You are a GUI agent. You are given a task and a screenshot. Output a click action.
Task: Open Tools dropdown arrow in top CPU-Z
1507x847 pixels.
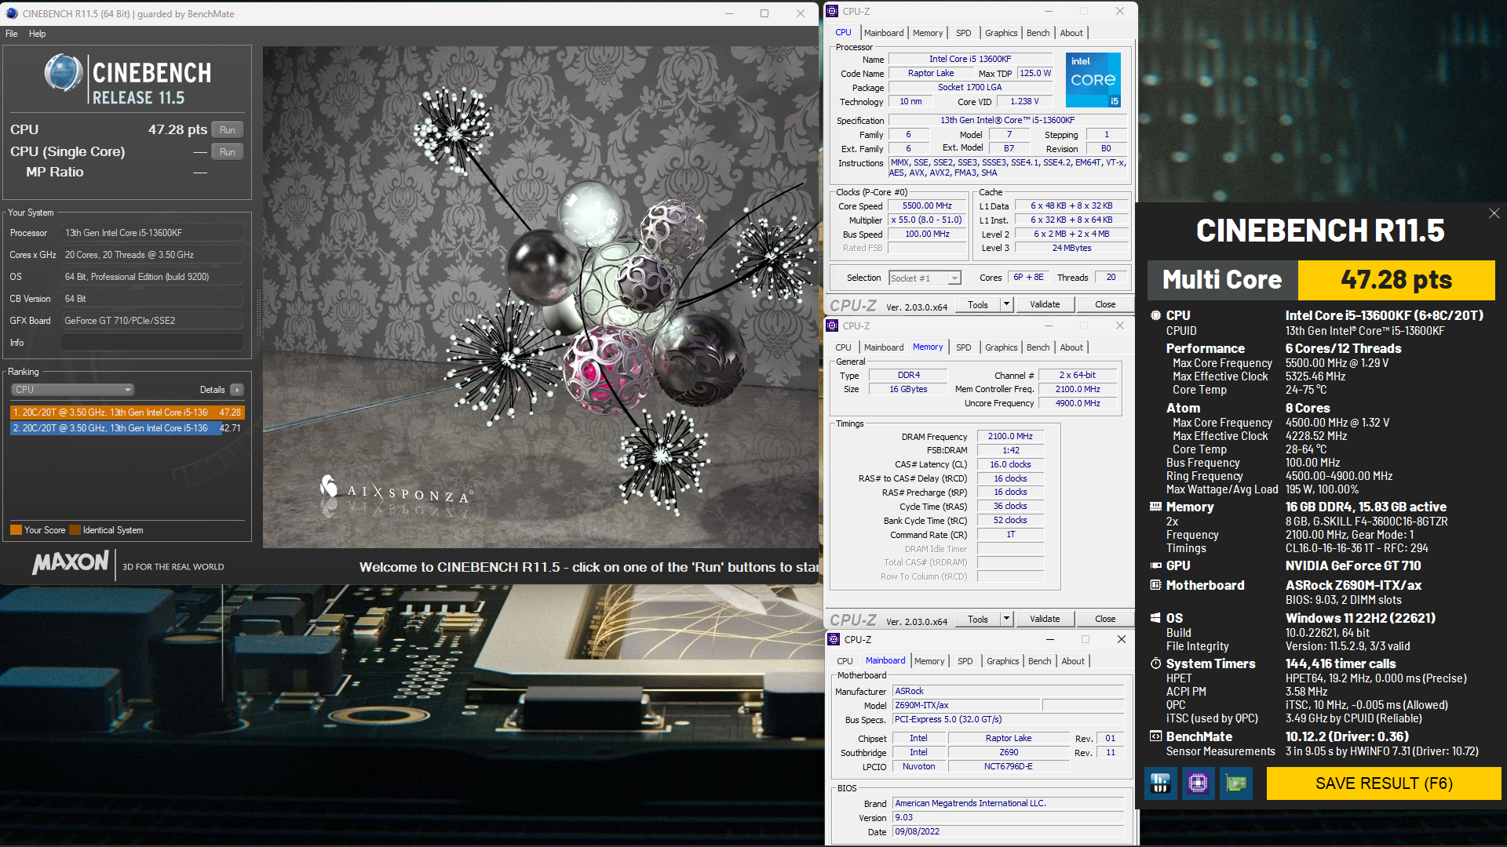point(1006,304)
